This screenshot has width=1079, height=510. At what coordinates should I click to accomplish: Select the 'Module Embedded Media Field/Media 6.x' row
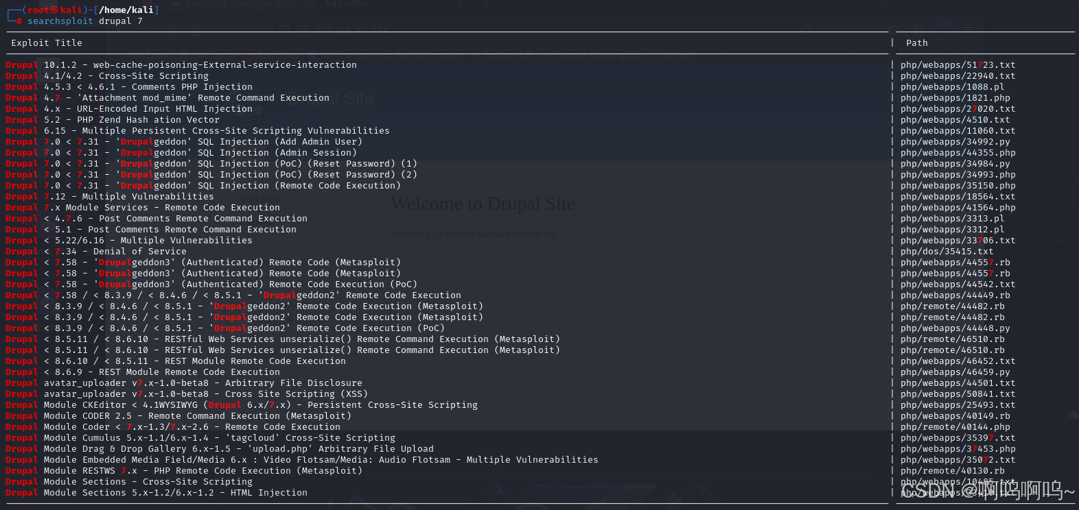pyautogui.click(x=302, y=460)
